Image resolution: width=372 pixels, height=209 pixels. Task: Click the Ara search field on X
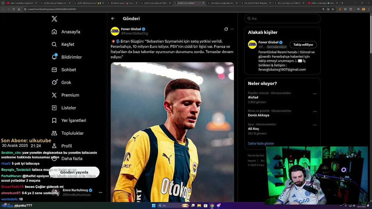click(282, 18)
